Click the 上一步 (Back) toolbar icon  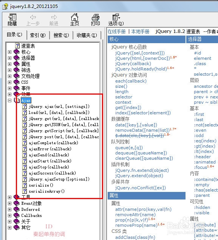(33, 17)
